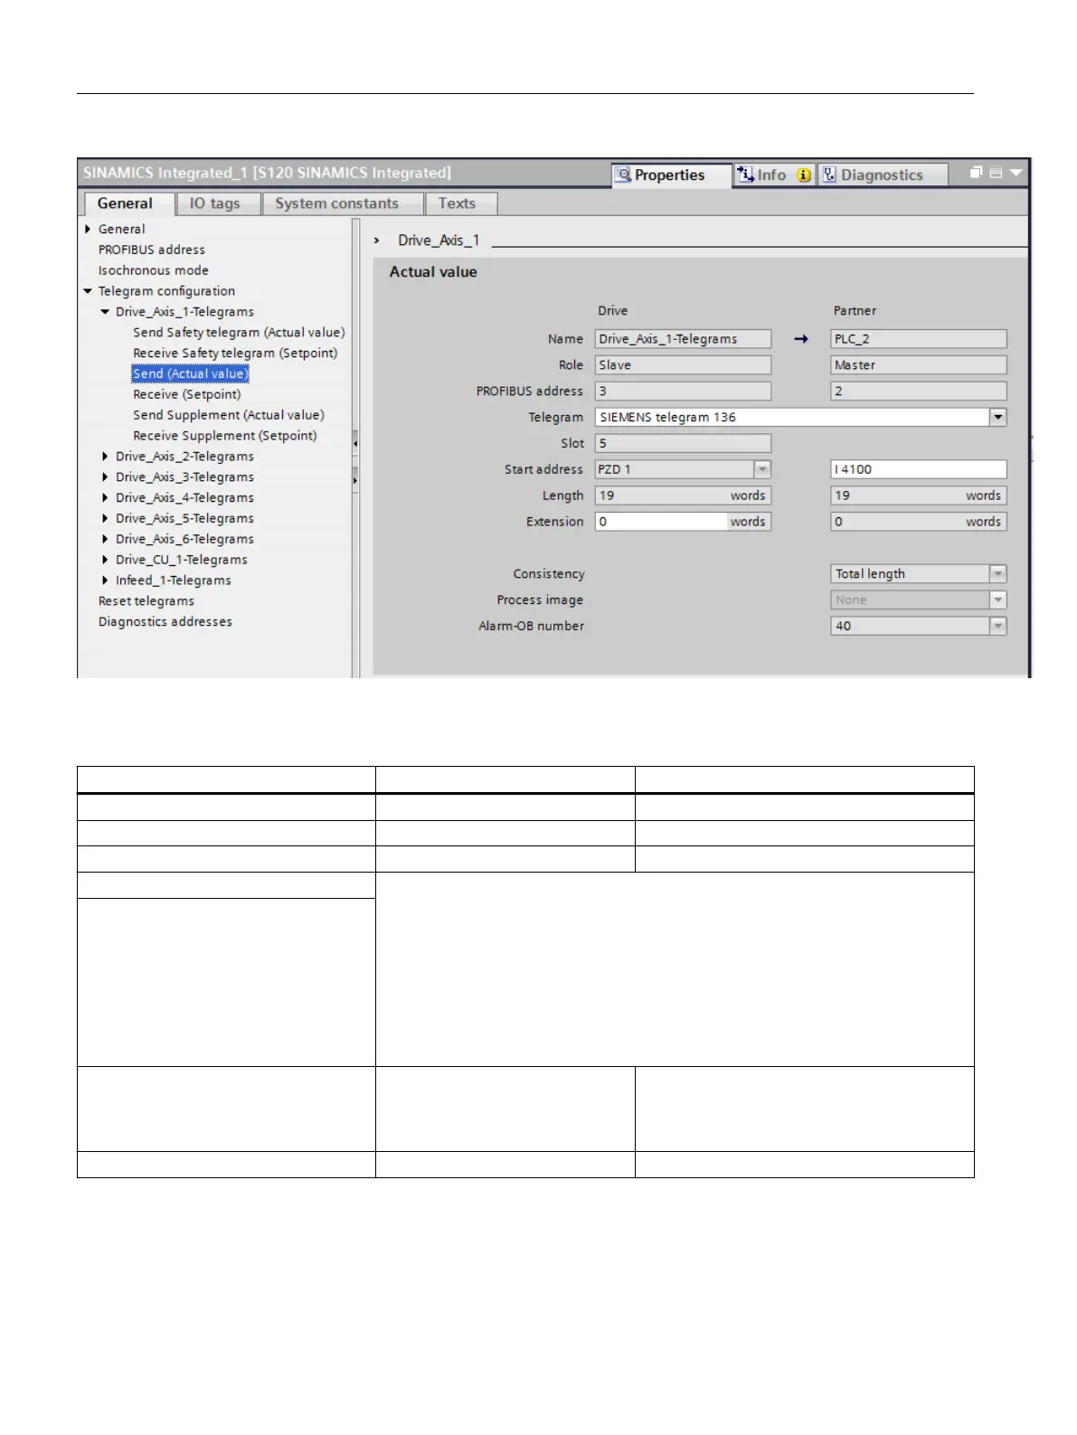1077x1435 pixels.
Task: Click the Drive PROFIBUS address field
Action: 683,392
